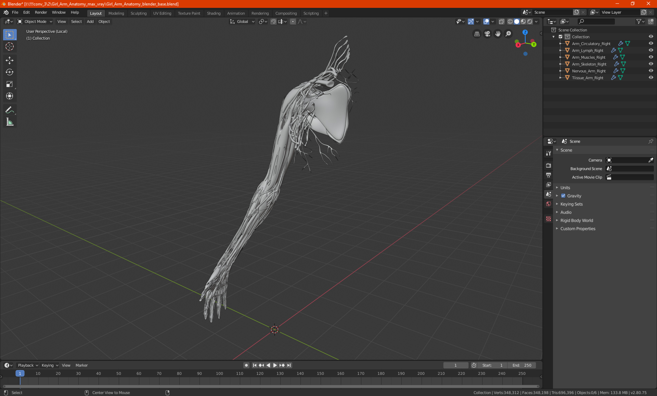Expand the Rigid Body World panel
This screenshot has width=657, height=396.
coord(577,221)
